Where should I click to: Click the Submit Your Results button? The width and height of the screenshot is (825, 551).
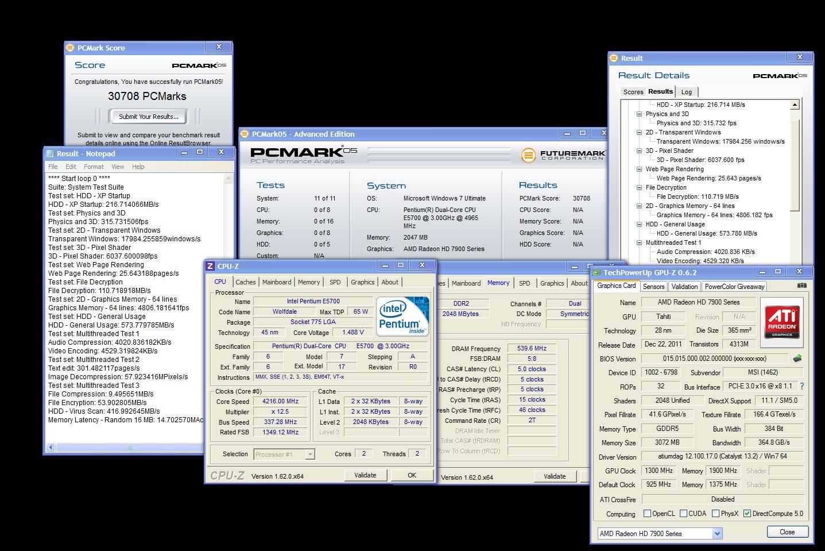149,117
